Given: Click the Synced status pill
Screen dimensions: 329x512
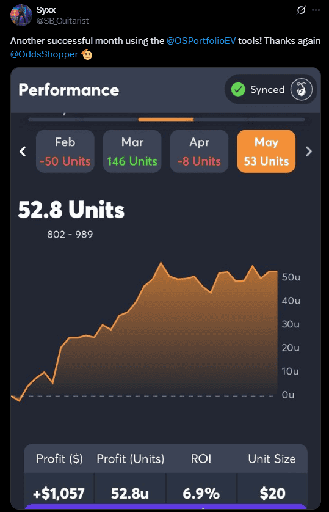Looking at the screenshot, I should 270,89.
